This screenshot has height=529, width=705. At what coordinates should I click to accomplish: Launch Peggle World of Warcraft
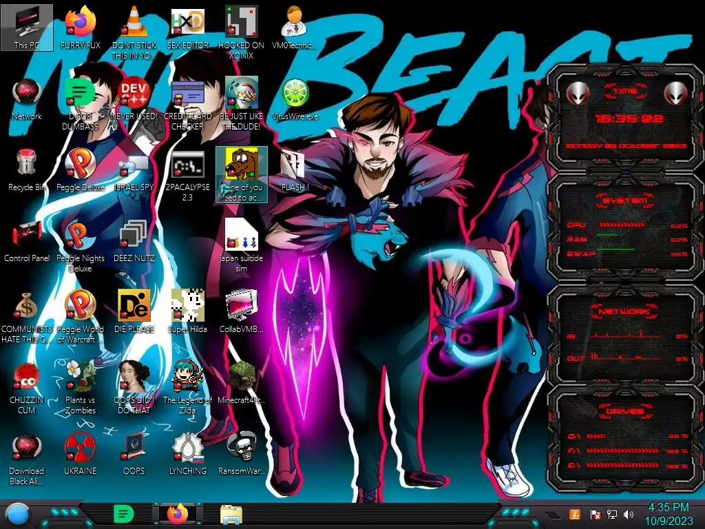(81, 318)
